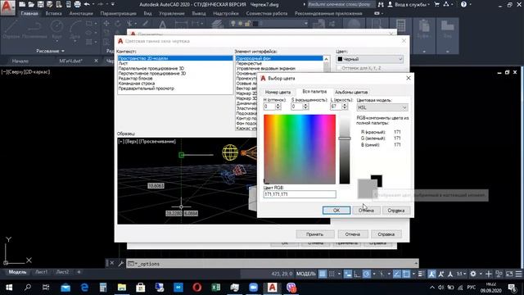Click Отмена in drawing window colors dialog
The image size is (524, 295).
[x=353, y=234]
